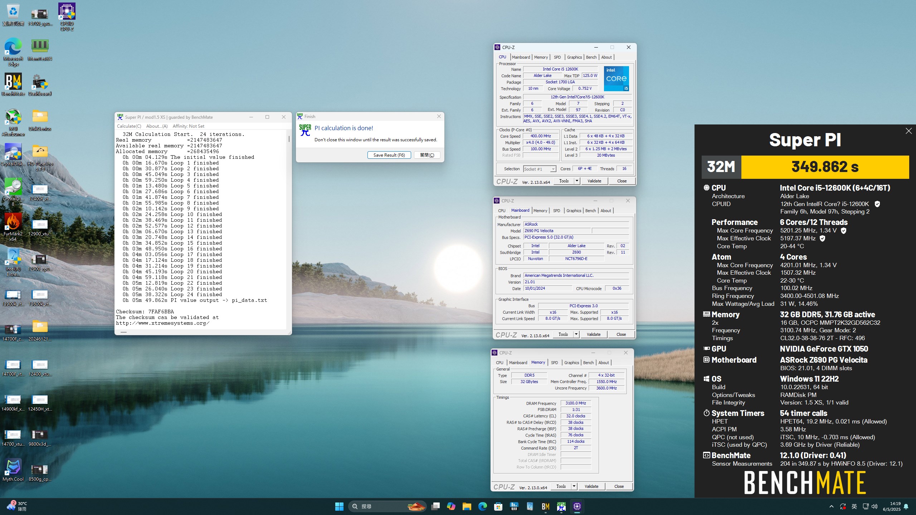Image resolution: width=916 pixels, height=515 pixels.
Task: Open the About...(A) menu in Super PI
Action: [x=157, y=126]
